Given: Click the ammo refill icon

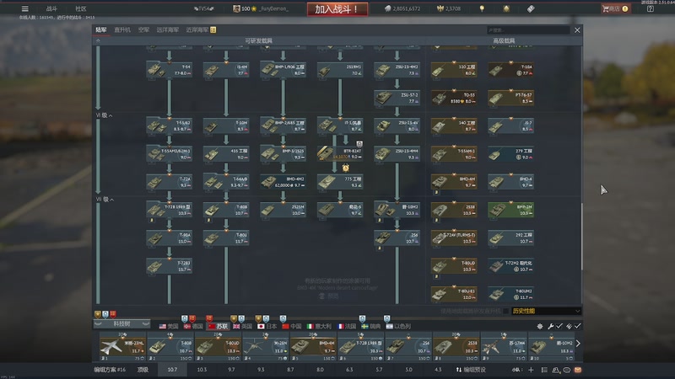Looking at the screenshot, I should point(569,327).
